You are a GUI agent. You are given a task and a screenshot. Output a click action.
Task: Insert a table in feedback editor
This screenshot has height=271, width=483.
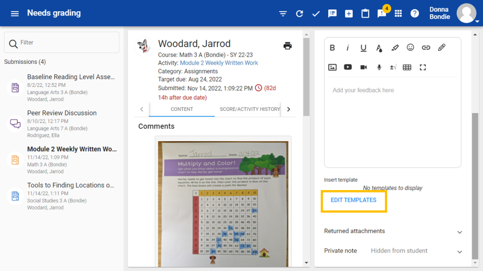click(407, 67)
